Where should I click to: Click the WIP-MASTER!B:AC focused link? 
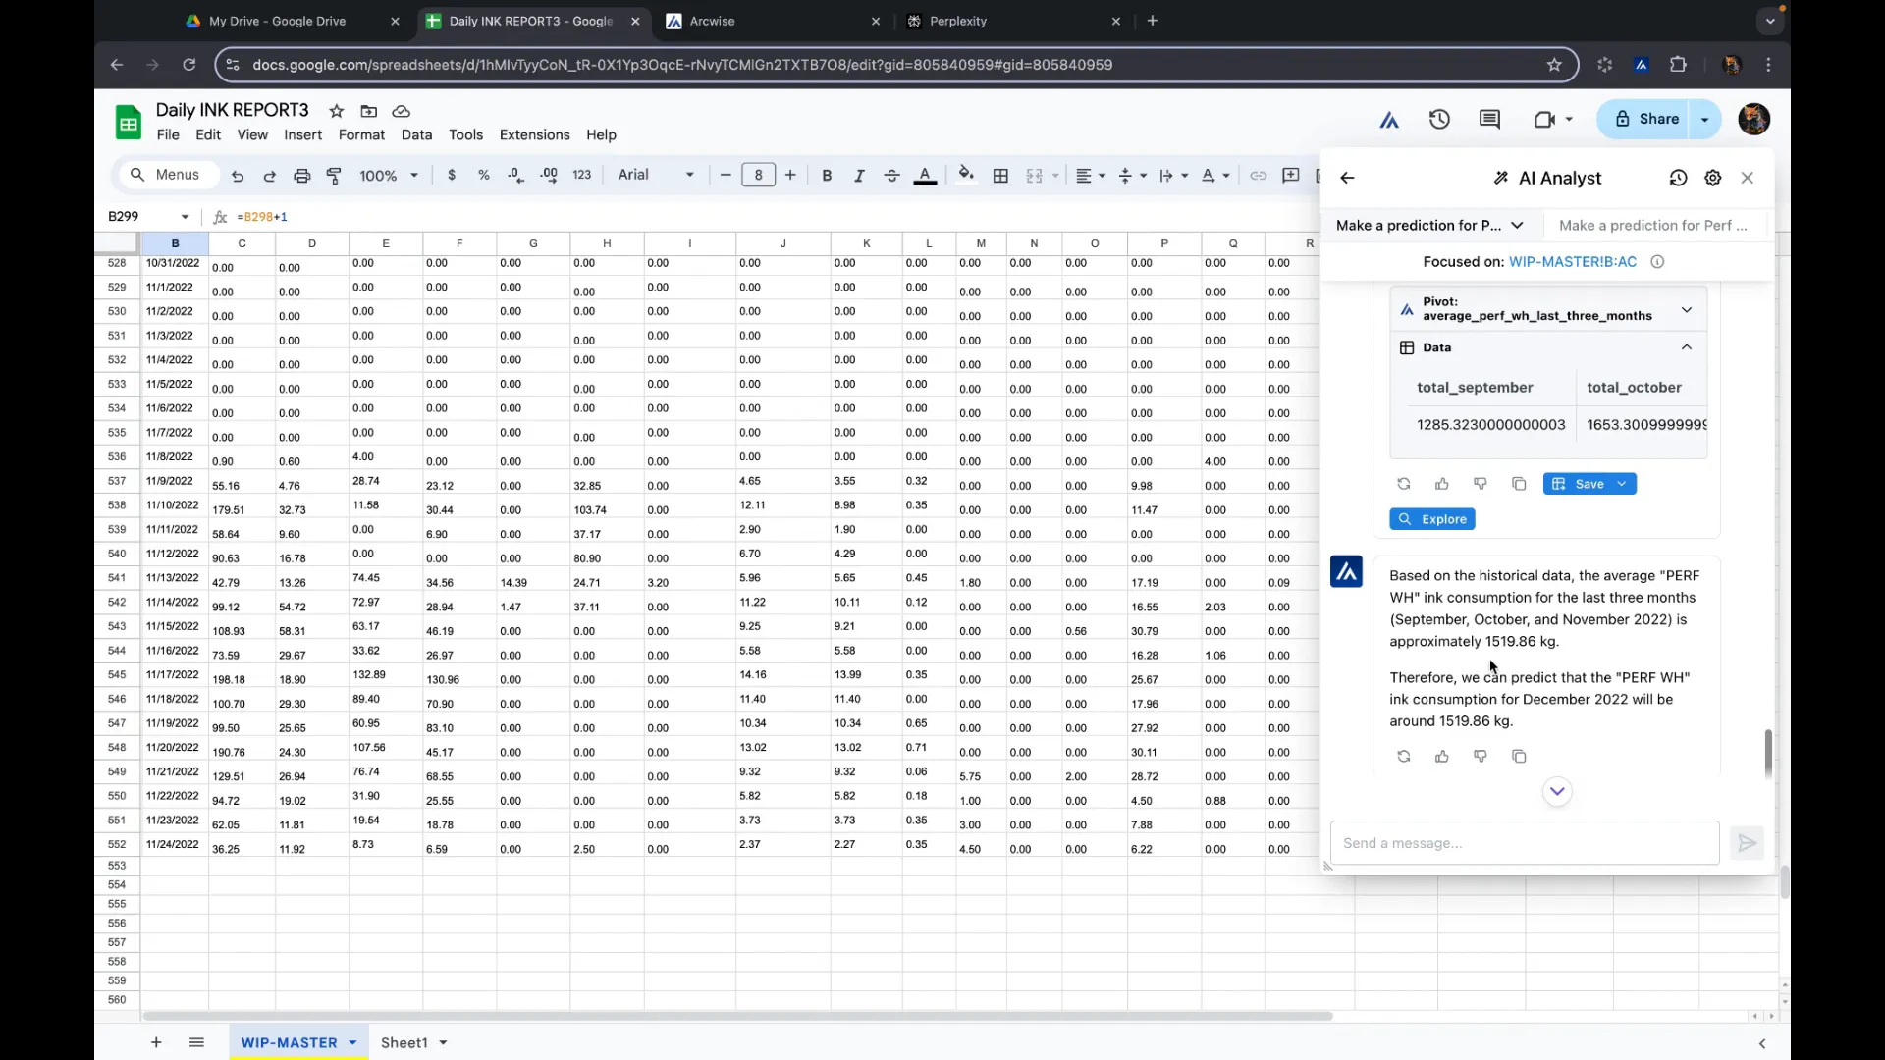(x=1577, y=260)
